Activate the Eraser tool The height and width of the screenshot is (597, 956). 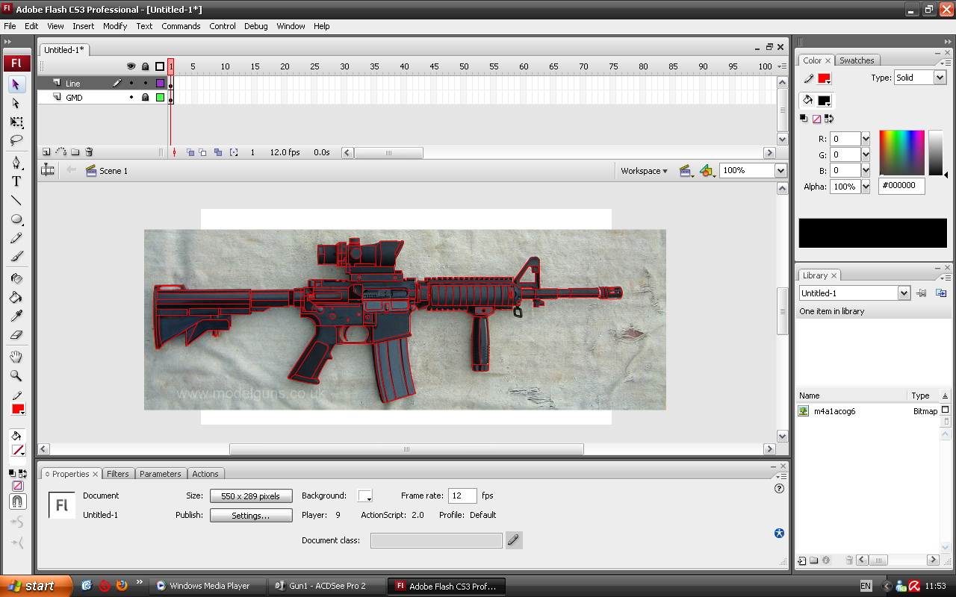tap(16, 335)
